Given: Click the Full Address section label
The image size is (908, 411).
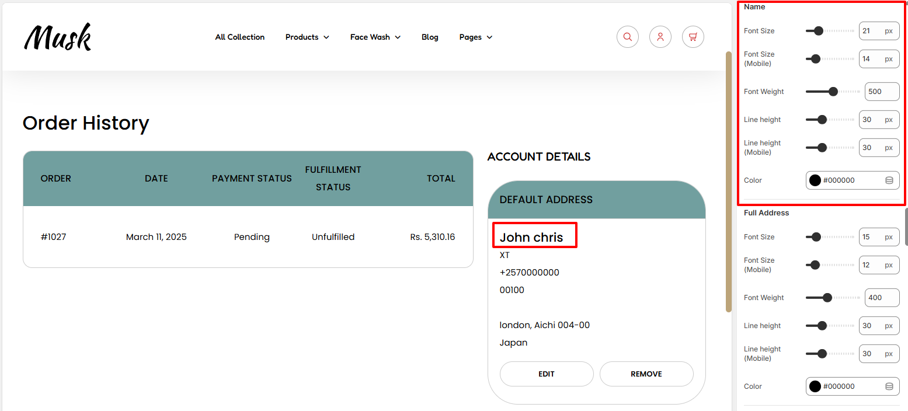Looking at the screenshot, I should [767, 213].
